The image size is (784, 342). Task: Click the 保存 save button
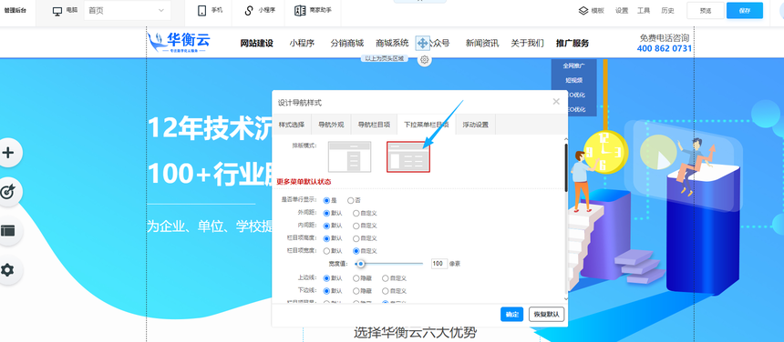click(745, 11)
